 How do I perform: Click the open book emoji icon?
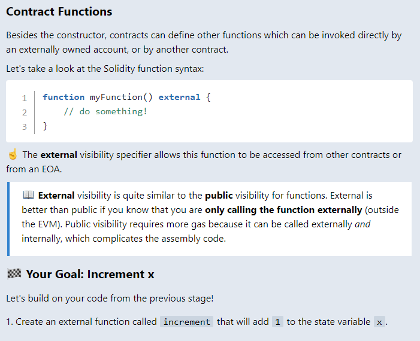pyautogui.click(x=28, y=196)
